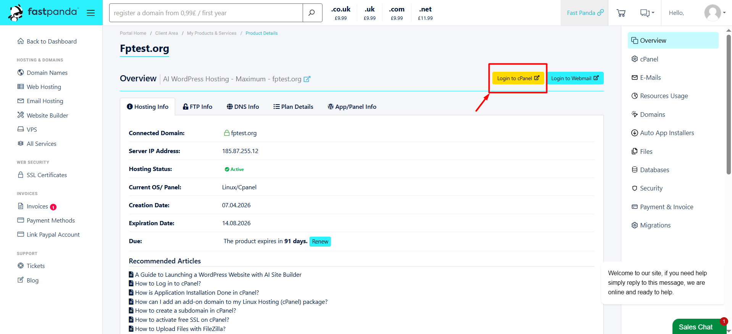This screenshot has height=334, width=732.
Task: Click the Server IP Address value 185.87.255.12
Action: point(240,151)
